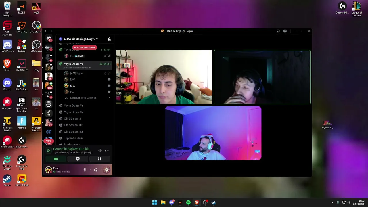Open Steam from the taskbar
368x207 pixels.
coord(214,202)
